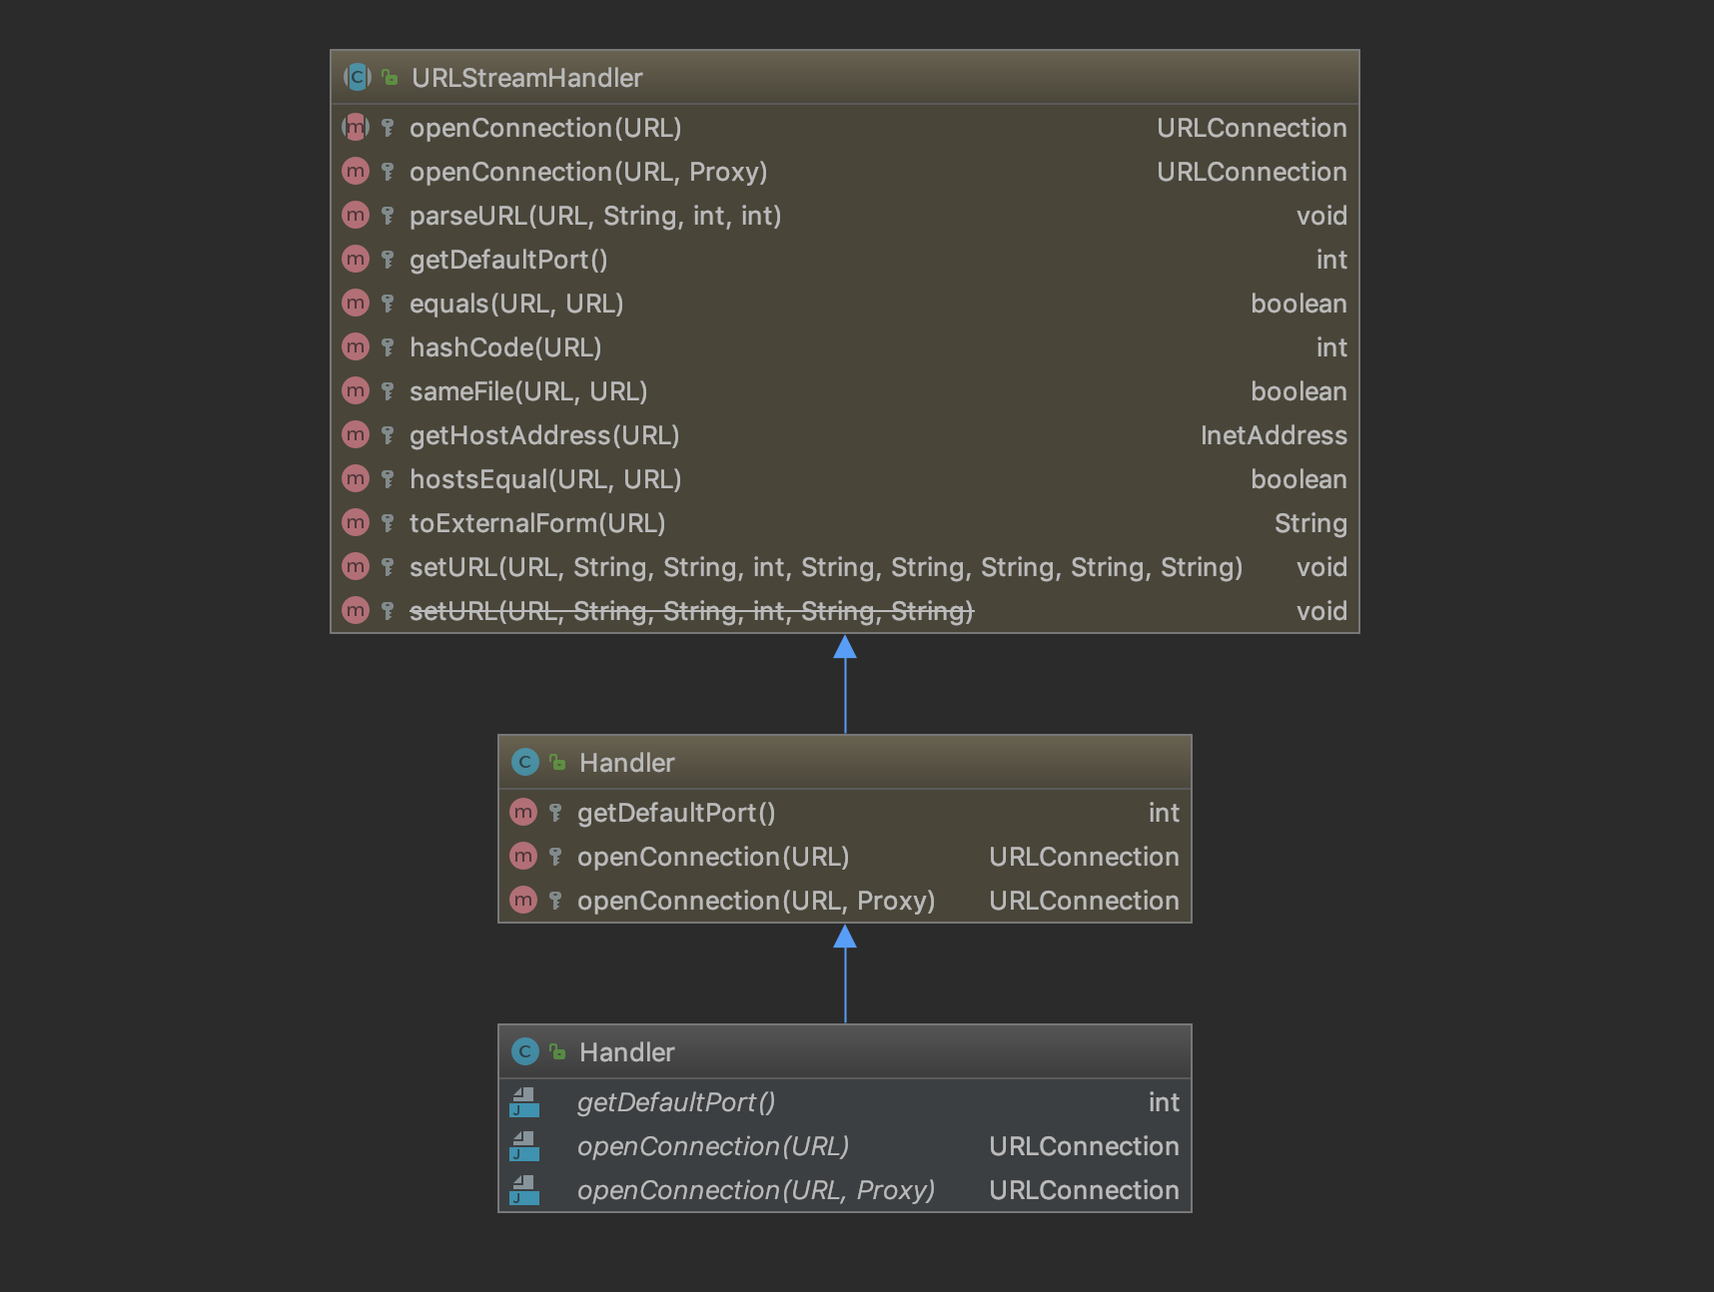Viewport: 1714px width, 1292px height.
Task: Click the String return type of toExternalForm
Action: [1309, 523]
